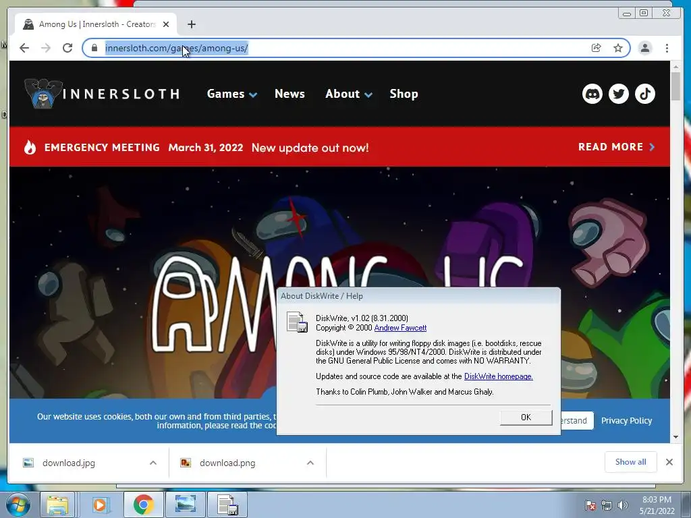Expand options for download.jpg
The width and height of the screenshot is (691, 518).
click(x=153, y=463)
